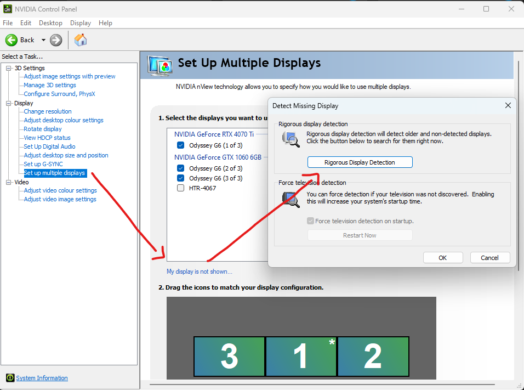Click Rigorous Display Detection button
This screenshot has width=524, height=390.
(360, 162)
